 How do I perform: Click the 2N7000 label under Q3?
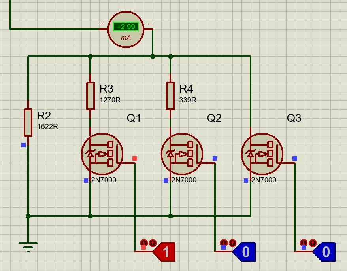tap(264, 180)
